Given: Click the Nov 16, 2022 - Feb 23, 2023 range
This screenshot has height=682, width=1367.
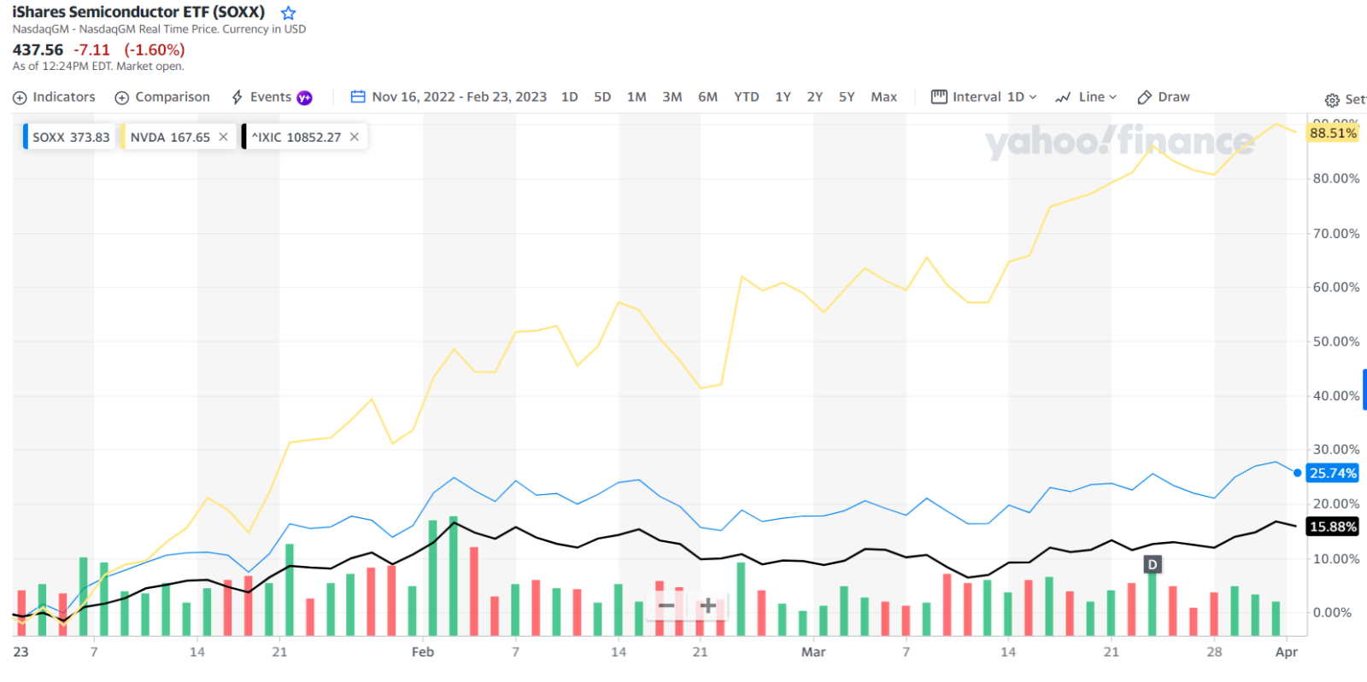Looking at the screenshot, I should pos(459,97).
